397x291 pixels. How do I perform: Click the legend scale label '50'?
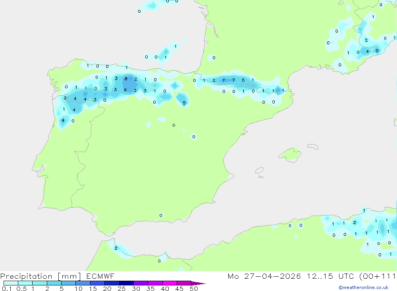coord(194,289)
